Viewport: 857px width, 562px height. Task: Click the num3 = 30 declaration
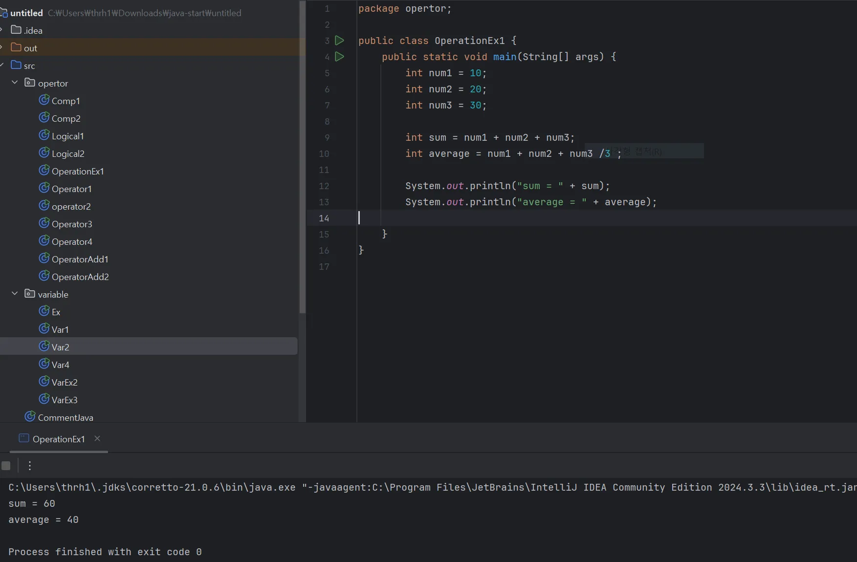[x=446, y=106]
